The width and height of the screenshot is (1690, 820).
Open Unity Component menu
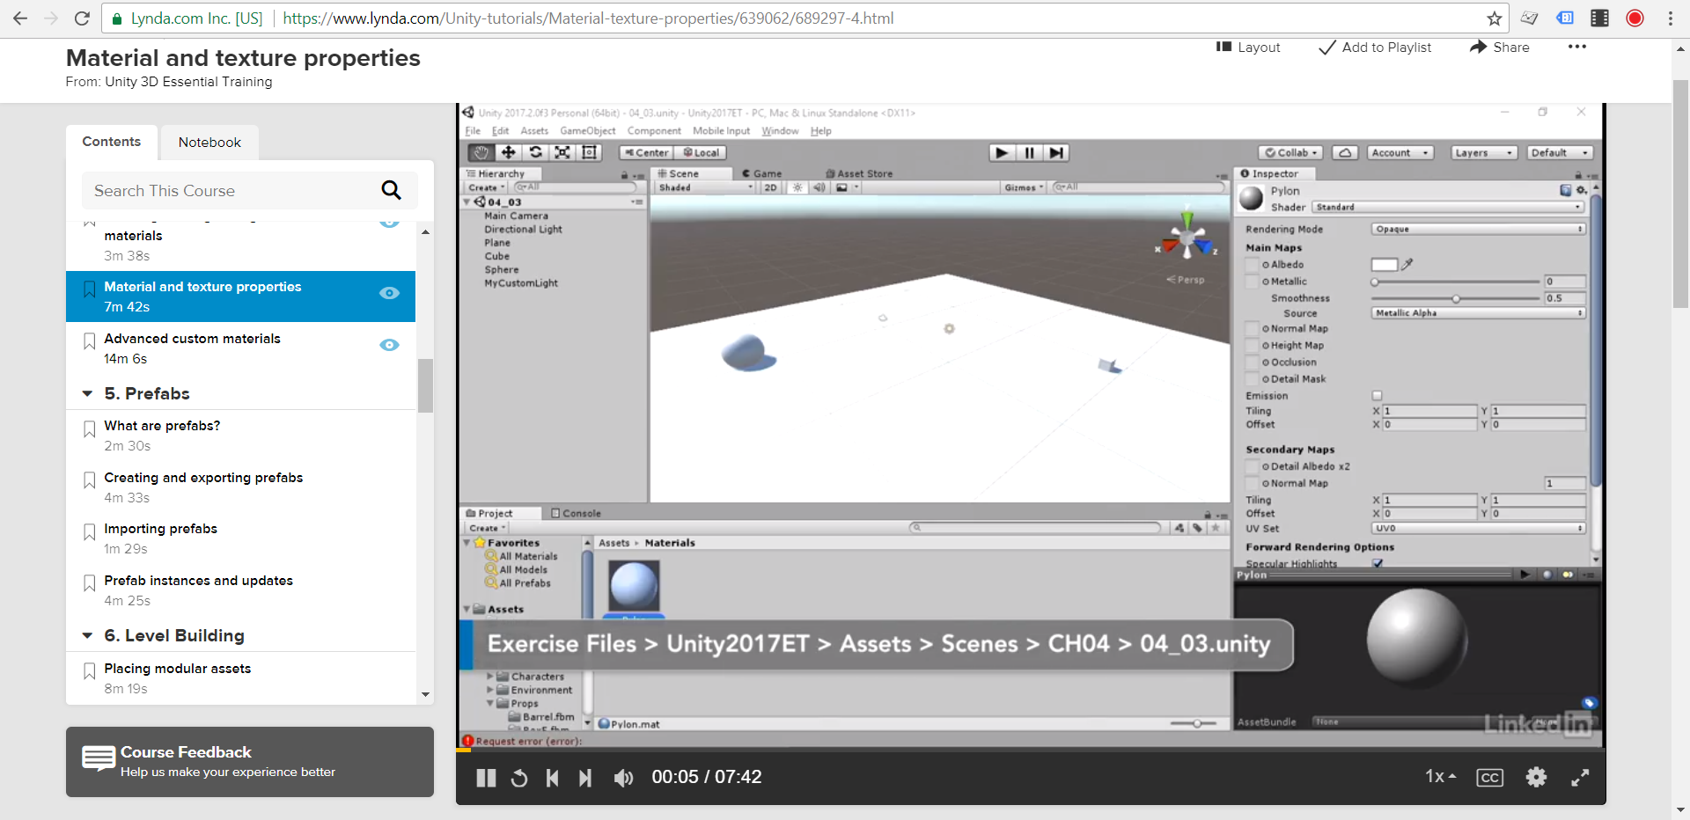pyautogui.click(x=654, y=131)
